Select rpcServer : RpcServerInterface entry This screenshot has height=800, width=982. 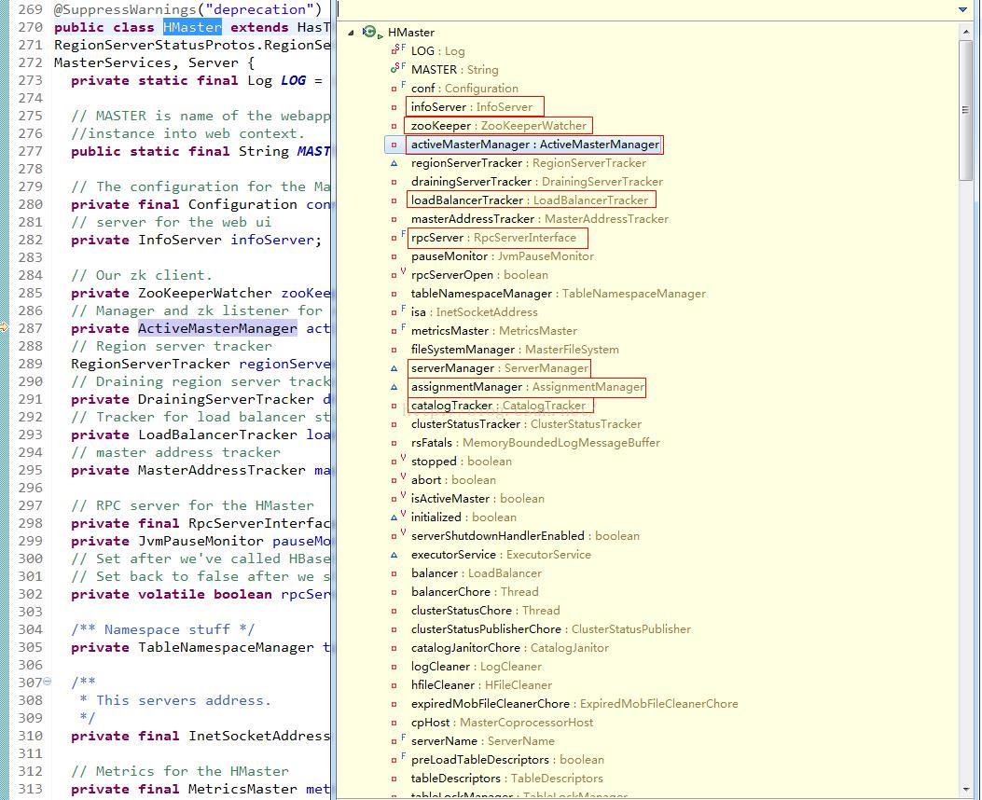(x=493, y=237)
